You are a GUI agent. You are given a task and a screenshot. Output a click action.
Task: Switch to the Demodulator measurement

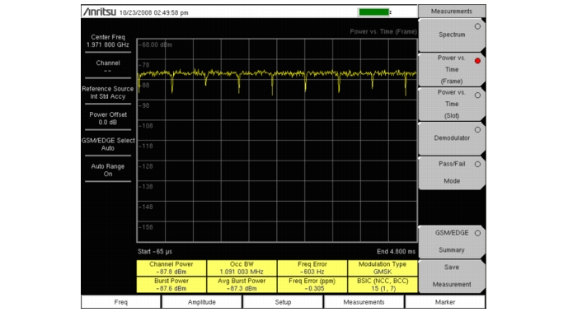pos(452,138)
